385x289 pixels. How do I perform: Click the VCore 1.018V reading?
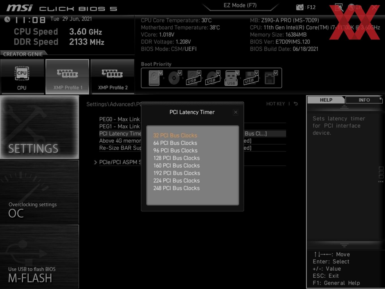click(158, 35)
